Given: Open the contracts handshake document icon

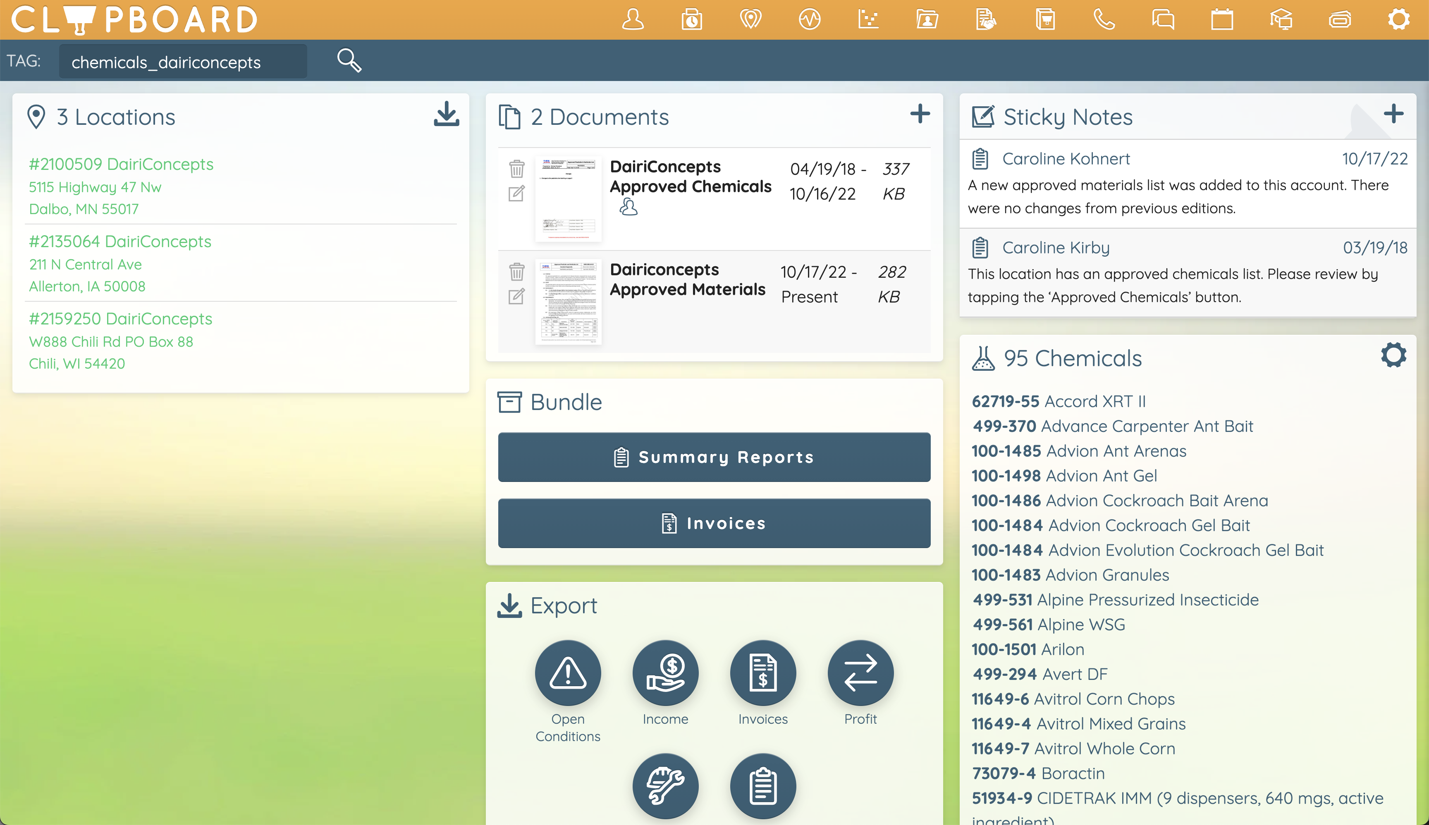Looking at the screenshot, I should tap(986, 19).
